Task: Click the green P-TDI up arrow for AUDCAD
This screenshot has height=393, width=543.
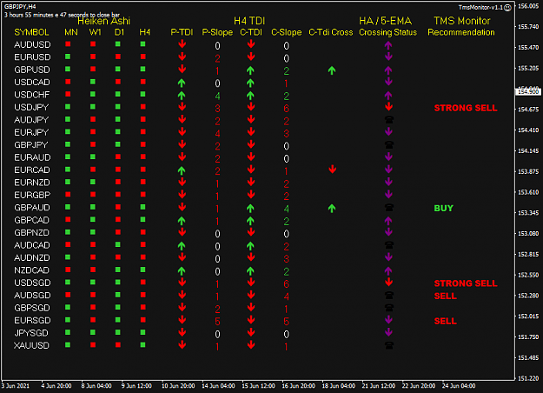Action: [x=182, y=246]
